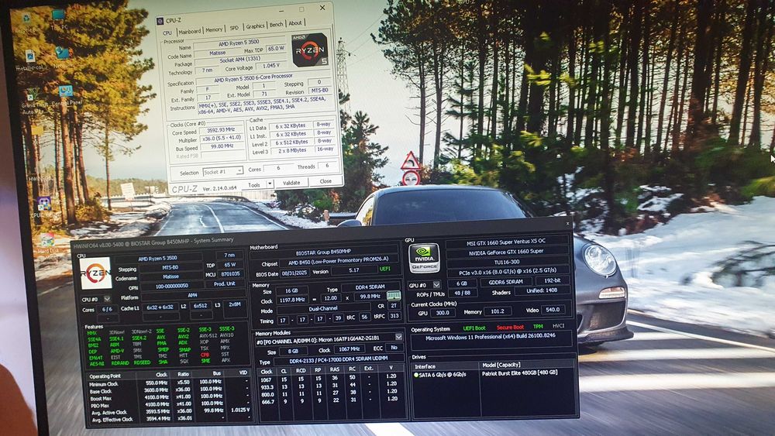The width and height of the screenshot is (775, 436).
Task: Click the MSI GTX 1660 Super Ventus XS OC field
Action: tap(506, 241)
